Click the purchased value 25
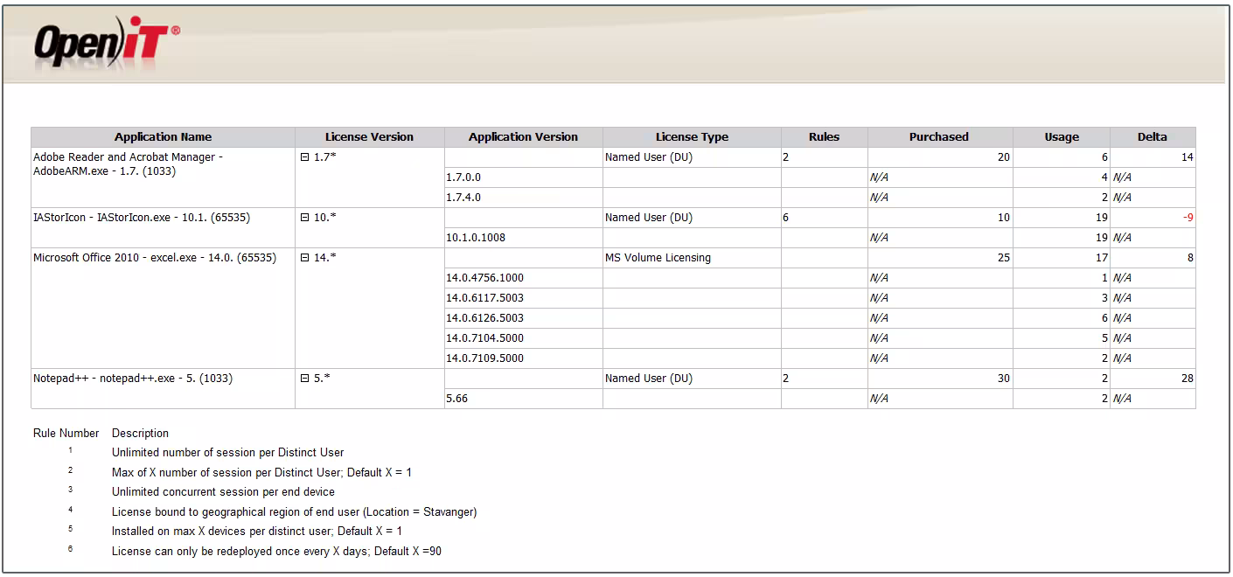1233x577 pixels. [1004, 258]
